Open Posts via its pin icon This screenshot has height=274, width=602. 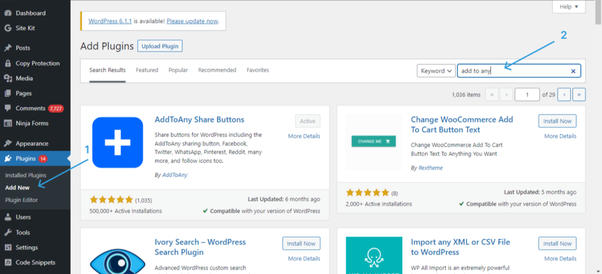click(x=8, y=48)
